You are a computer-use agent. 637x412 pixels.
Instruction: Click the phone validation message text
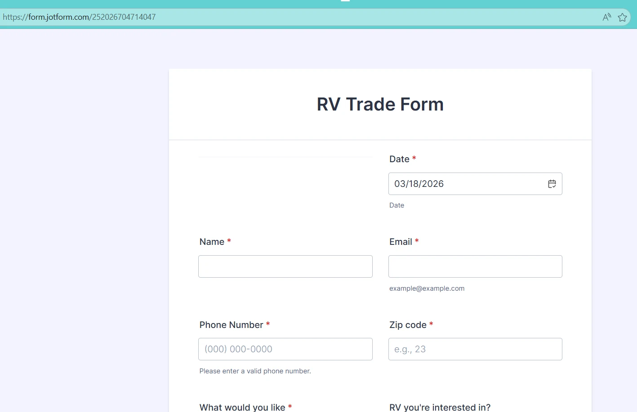tap(255, 371)
